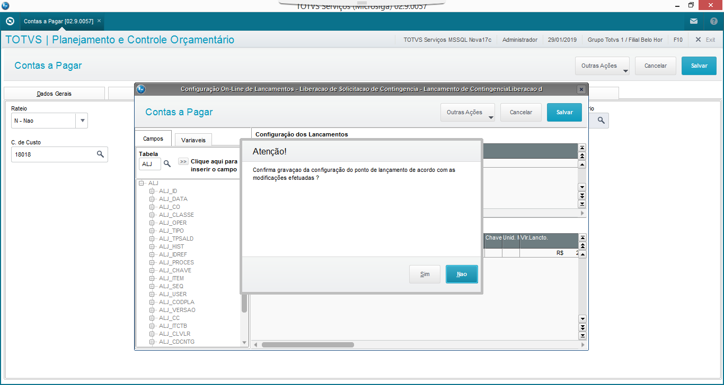Click the >> insert field button

(183, 161)
